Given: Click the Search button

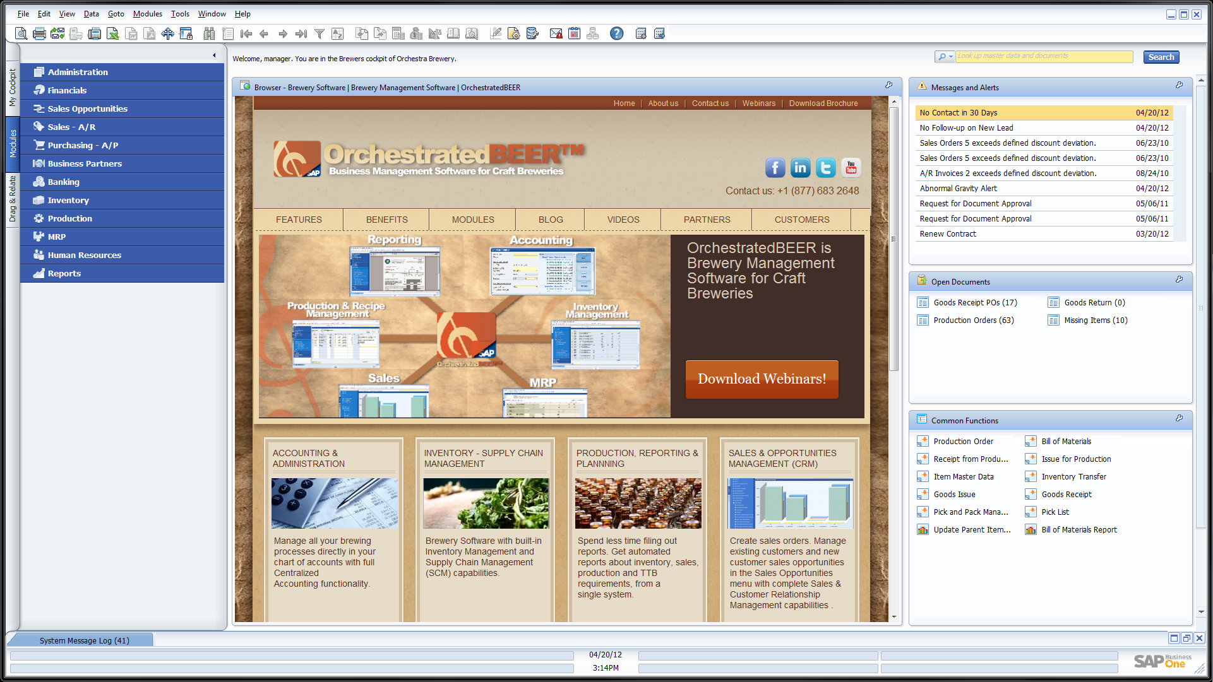Looking at the screenshot, I should point(1161,57).
